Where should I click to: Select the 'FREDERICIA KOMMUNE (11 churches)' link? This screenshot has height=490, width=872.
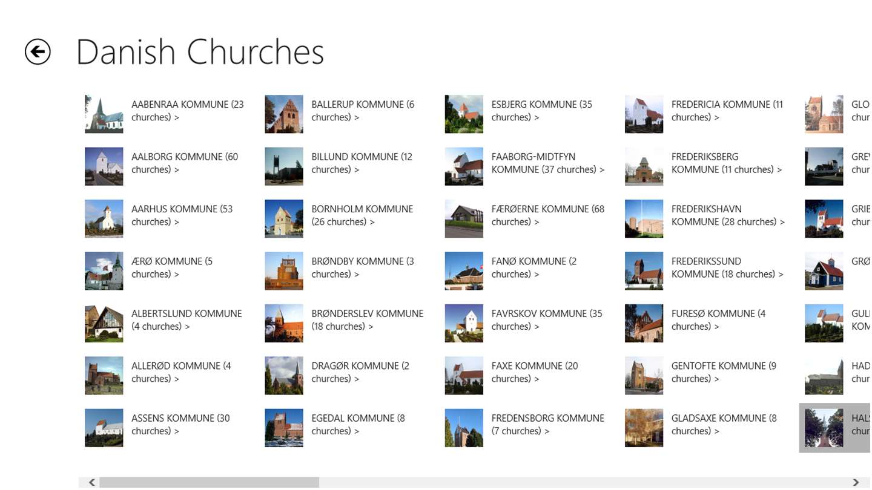tap(727, 111)
